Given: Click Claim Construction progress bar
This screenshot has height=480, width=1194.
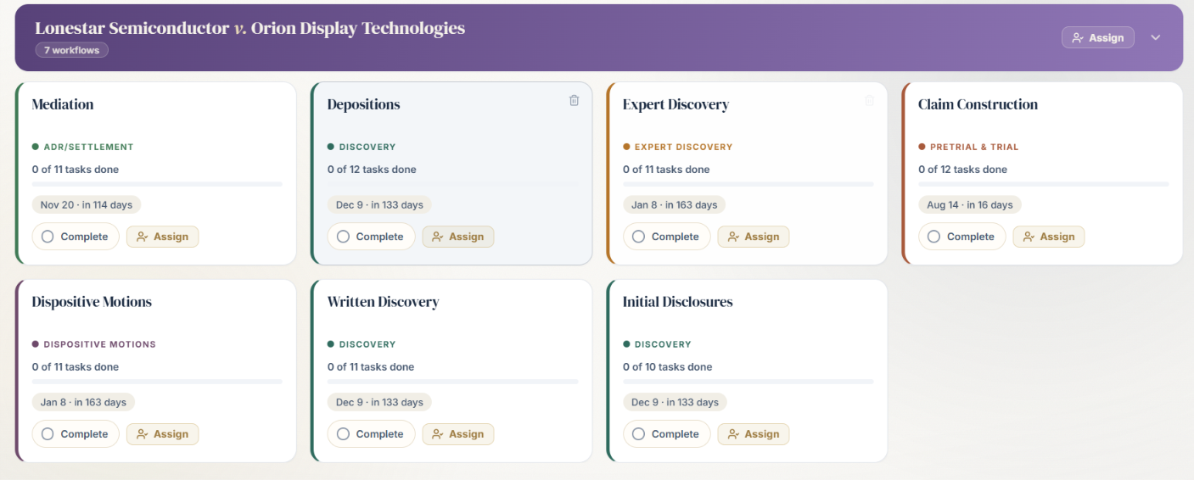Looking at the screenshot, I should pyautogui.click(x=1043, y=184).
